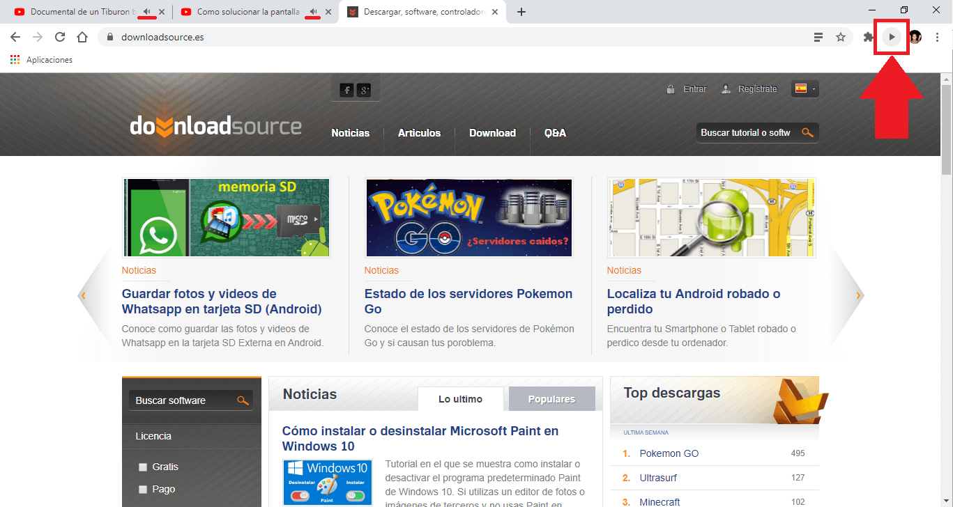The height and width of the screenshot is (507, 953).
Task: Open Localiza tu Android robado o perdido article
Action: coord(694,302)
